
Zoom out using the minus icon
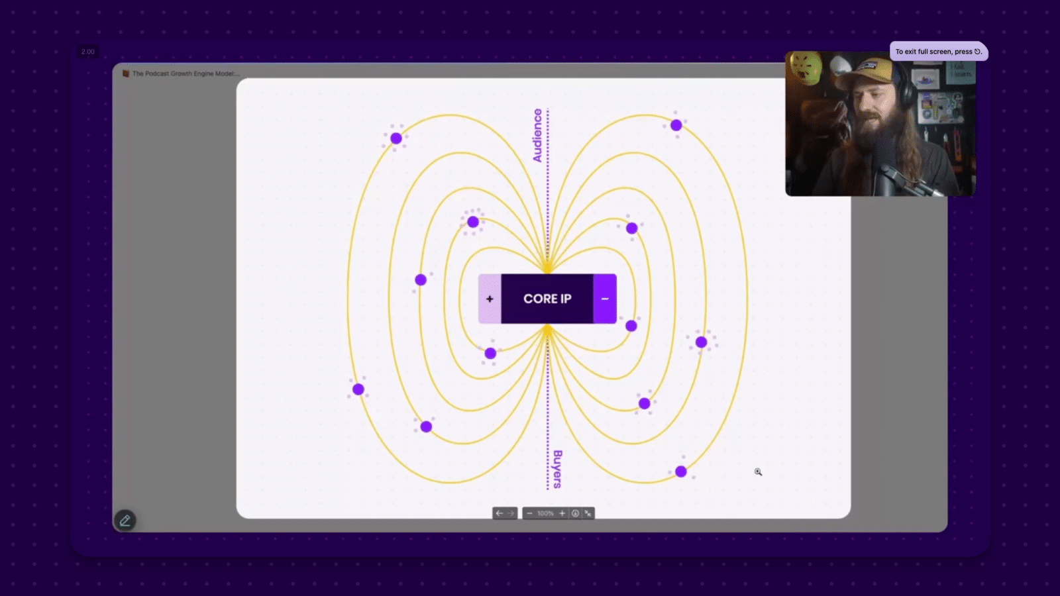pos(529,513)
